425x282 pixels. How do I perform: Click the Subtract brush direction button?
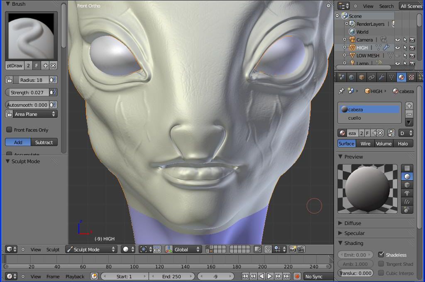pos(44,142)
